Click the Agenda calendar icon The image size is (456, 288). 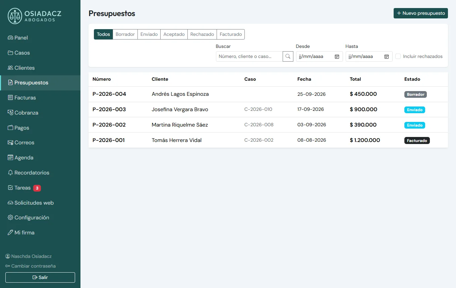coord(10,158)
